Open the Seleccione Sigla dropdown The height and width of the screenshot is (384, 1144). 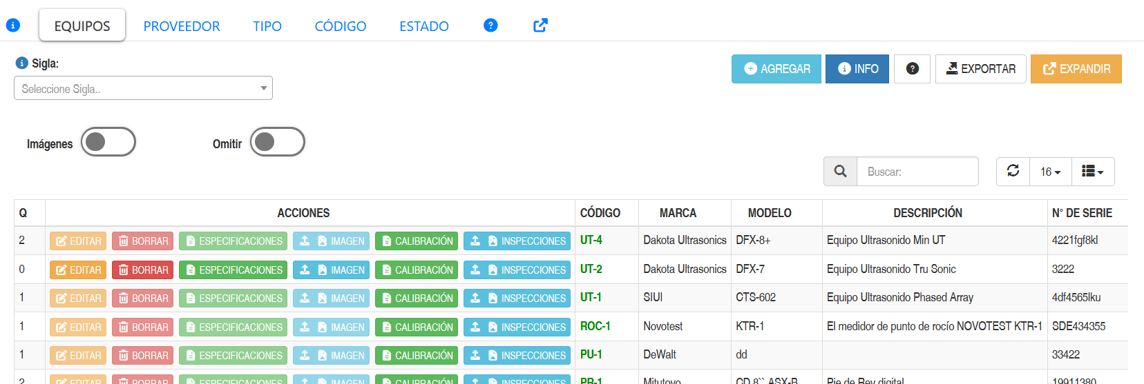tap(143, 88)
